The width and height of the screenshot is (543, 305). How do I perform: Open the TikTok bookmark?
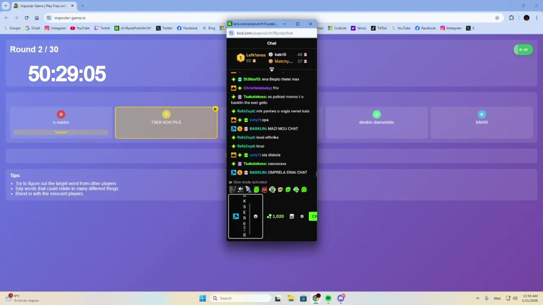379,28
